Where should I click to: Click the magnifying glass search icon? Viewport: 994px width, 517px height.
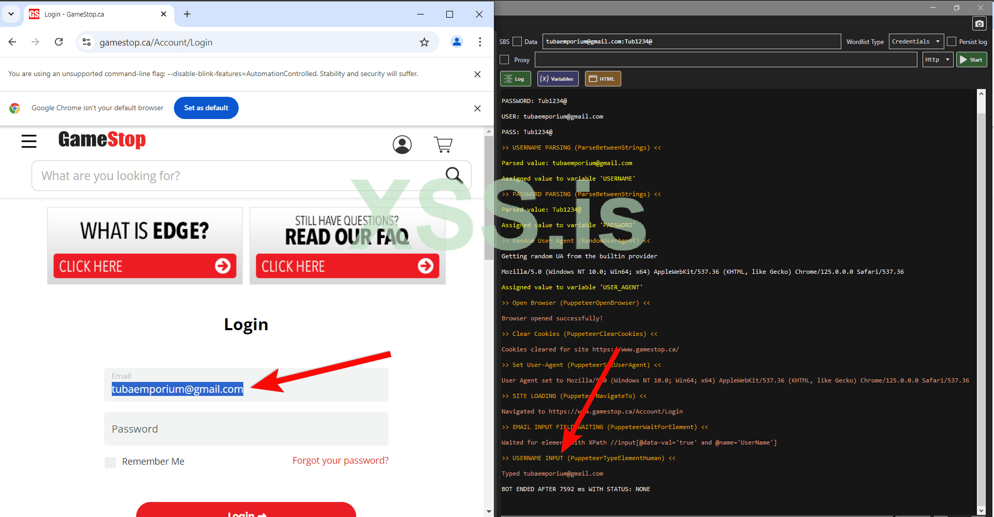coord(454,175)
